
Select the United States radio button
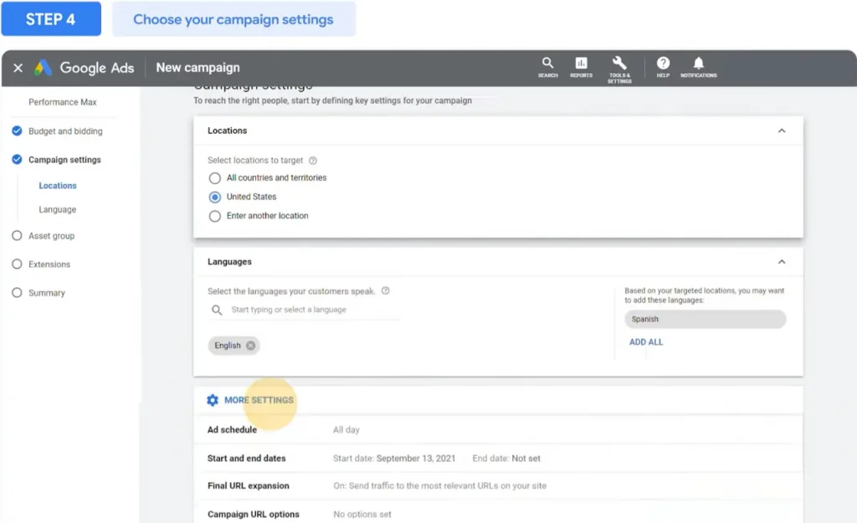tap(215, 197)
